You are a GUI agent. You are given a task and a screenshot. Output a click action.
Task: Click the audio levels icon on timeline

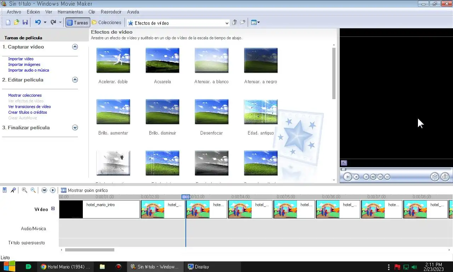coord(5,190)
